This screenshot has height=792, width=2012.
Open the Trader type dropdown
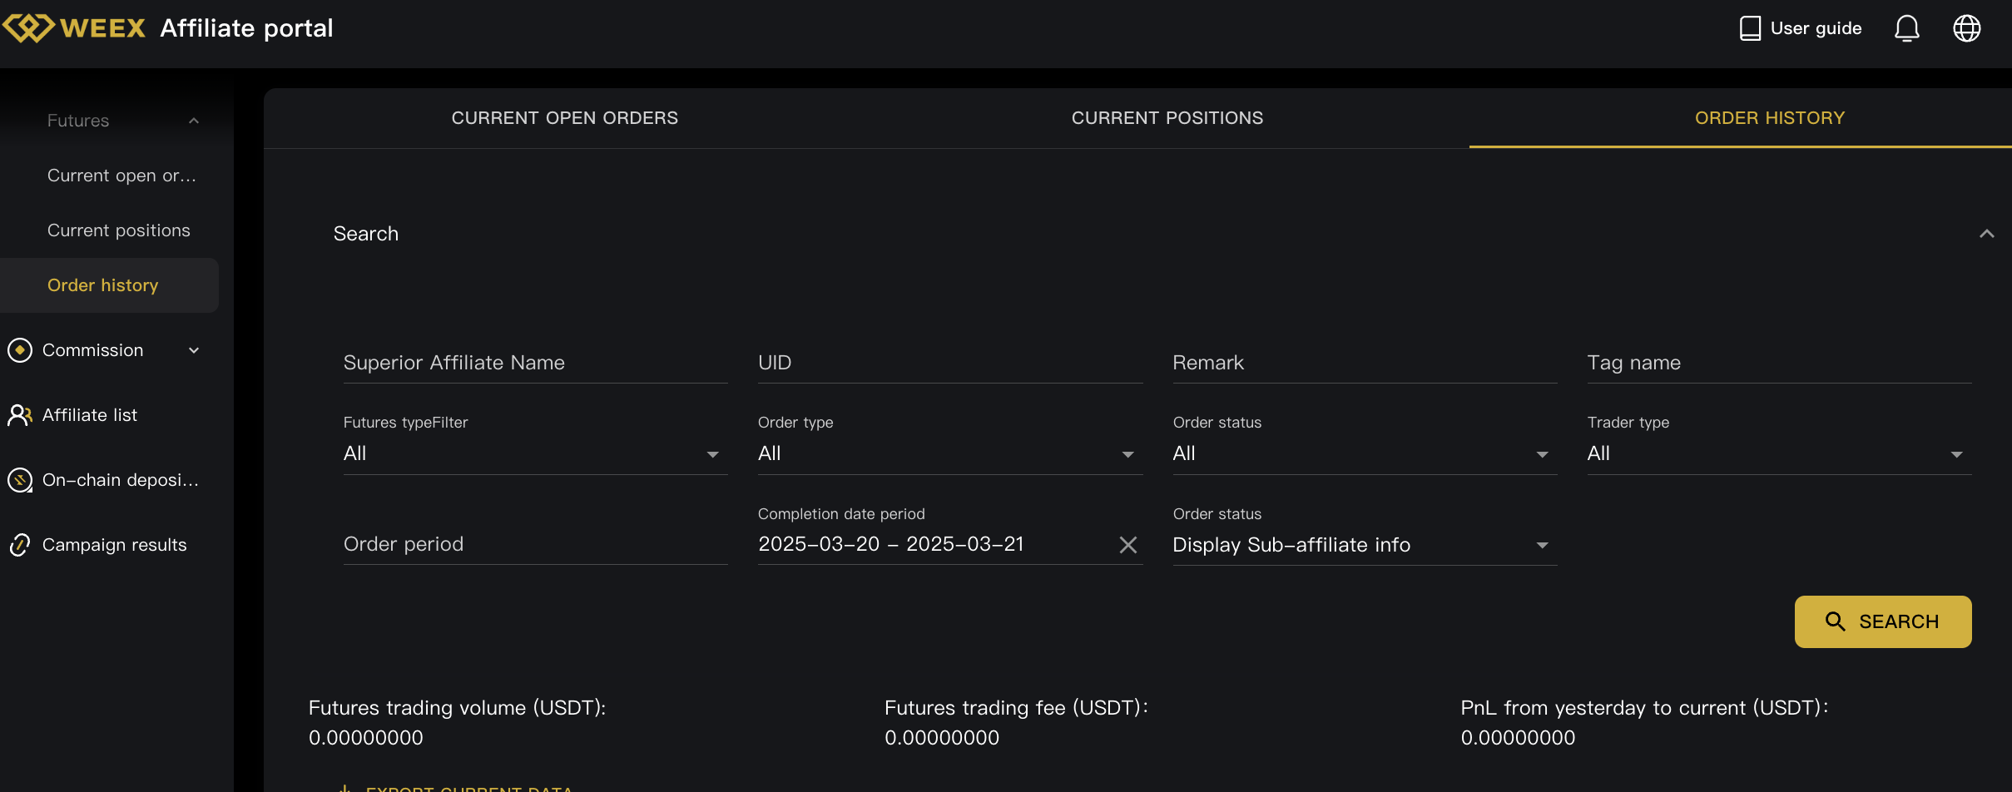click(1778, 454)
